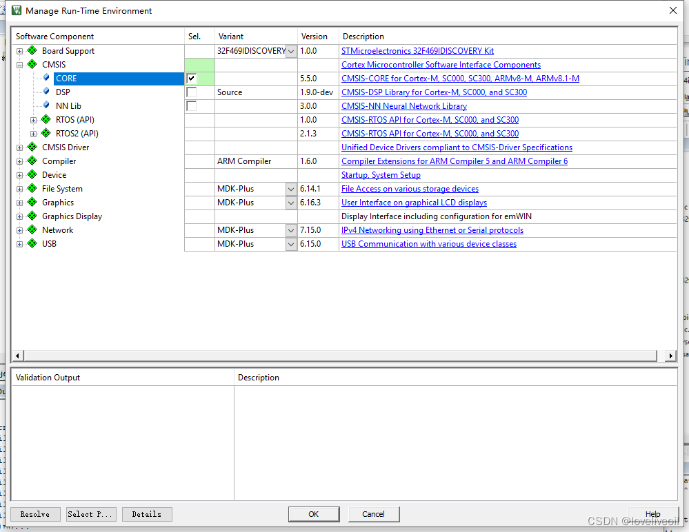This screenshot has height=532, width=689.
Task: Click the Cancel button
Action: pyautogui.click(x=374, y=514)
